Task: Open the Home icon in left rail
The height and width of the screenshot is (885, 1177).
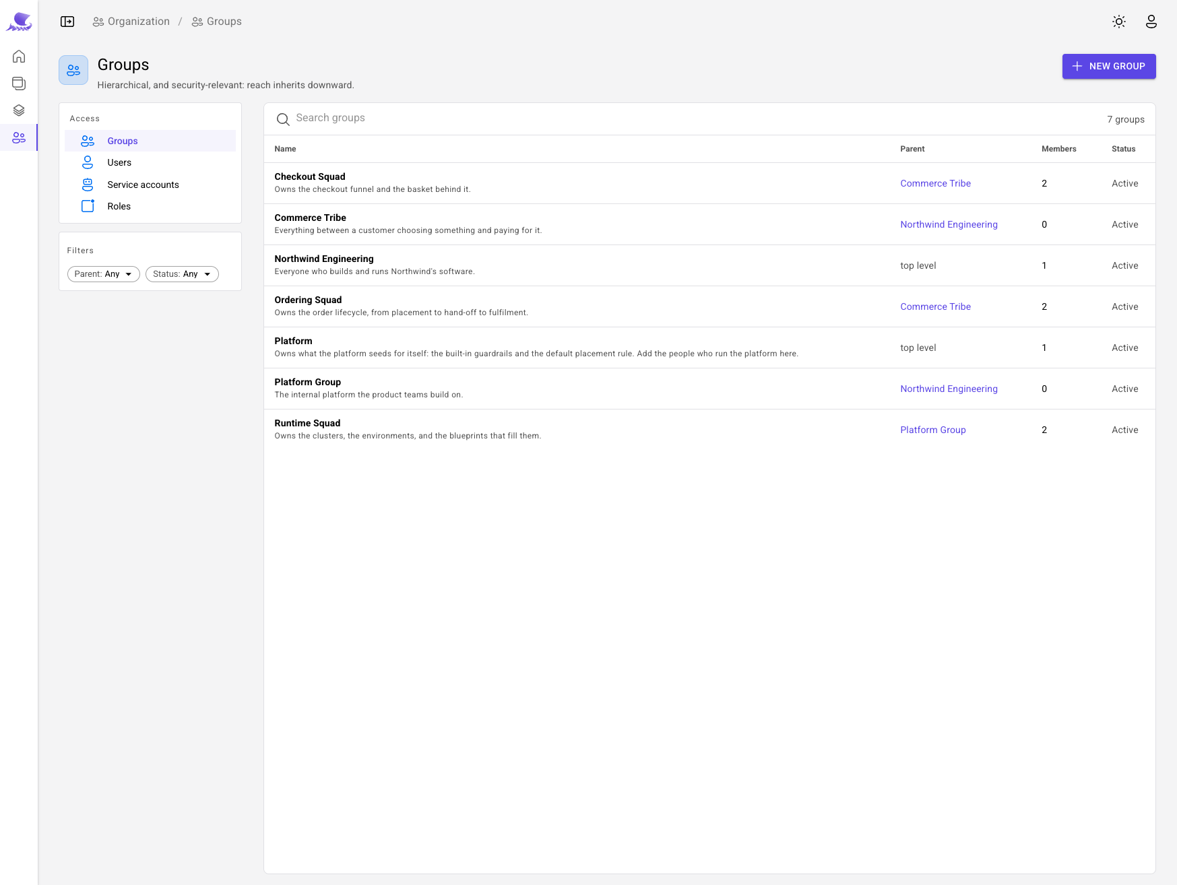Action: click(x=19, y=56)
